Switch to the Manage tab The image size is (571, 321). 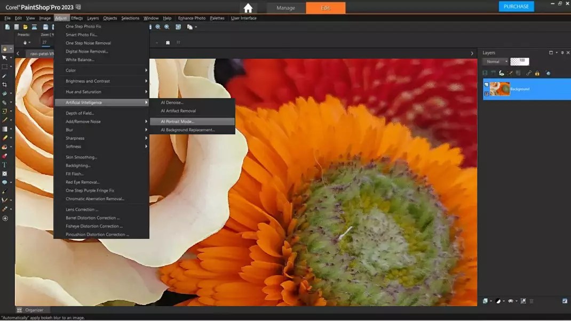(286, 8)
